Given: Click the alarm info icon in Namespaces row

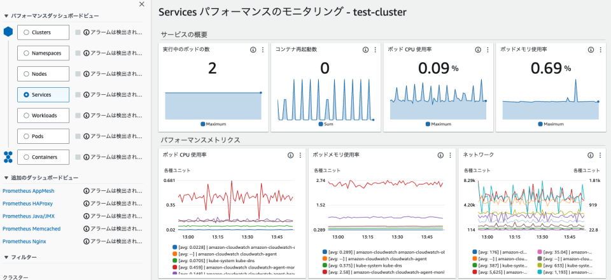Looking at the screenshot, I should coord(87,53).
